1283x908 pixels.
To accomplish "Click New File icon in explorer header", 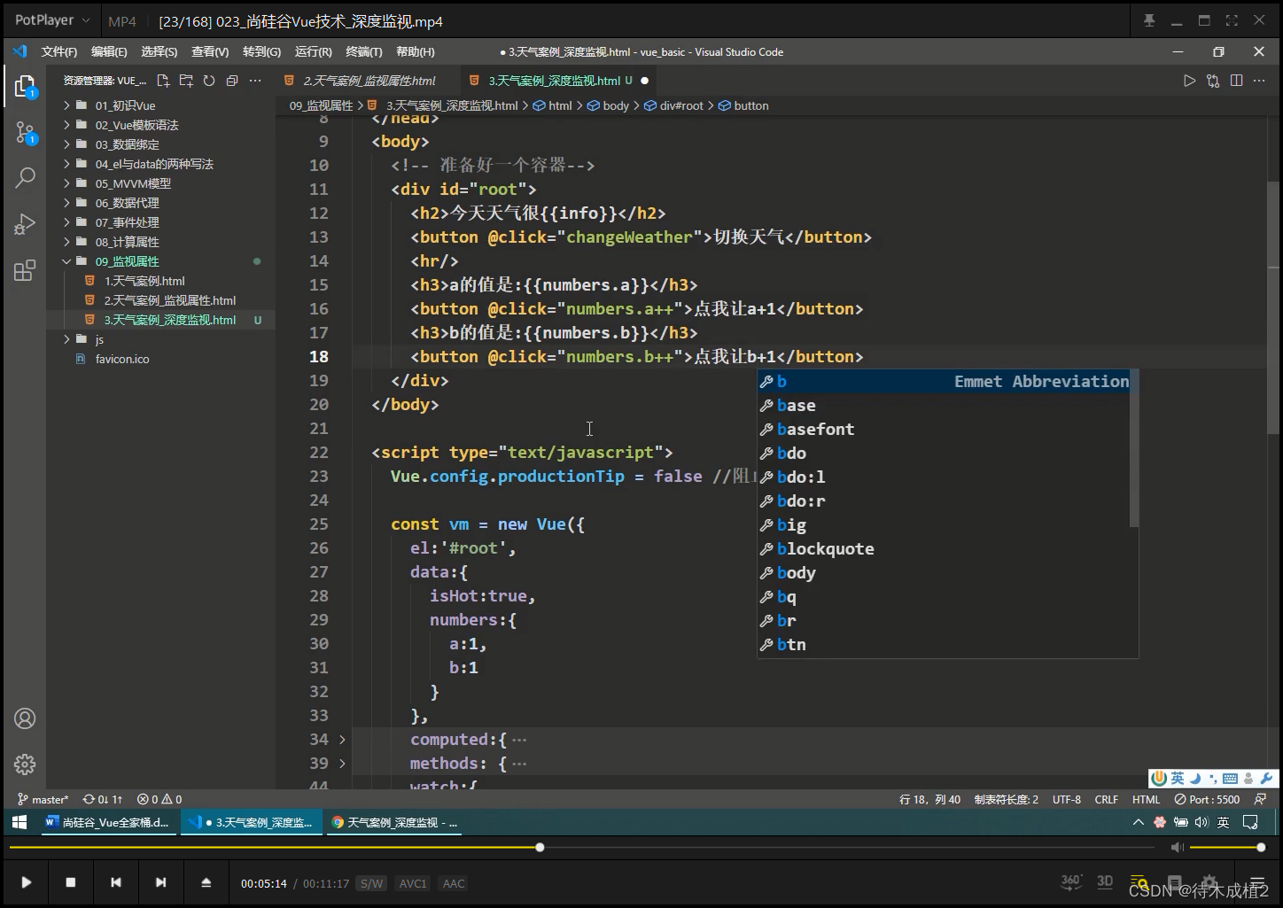I will click(163, 81).
